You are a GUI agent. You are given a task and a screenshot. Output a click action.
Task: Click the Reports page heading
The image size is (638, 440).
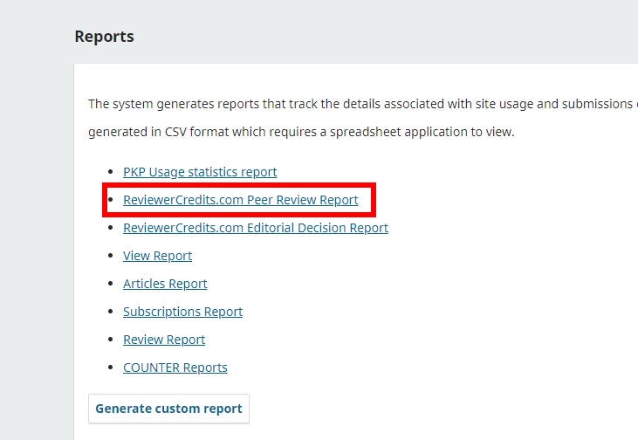tap(104, 37)
